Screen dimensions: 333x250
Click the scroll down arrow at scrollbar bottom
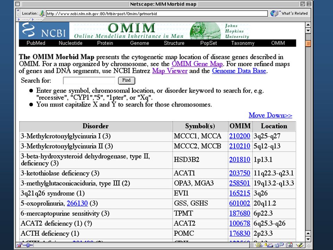pyautogui.click(x=308, y=239)
